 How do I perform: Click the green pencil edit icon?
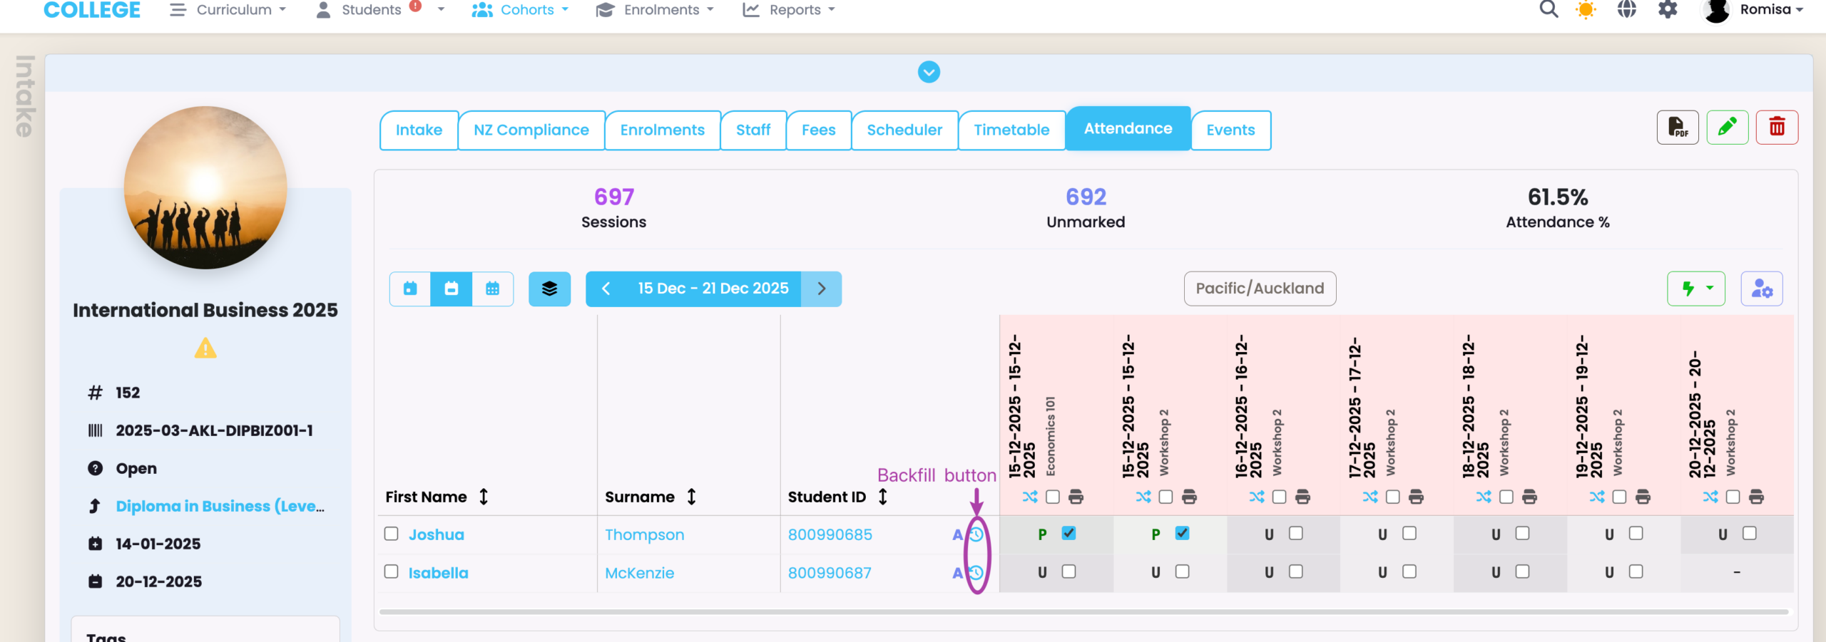click(1727, 128)
